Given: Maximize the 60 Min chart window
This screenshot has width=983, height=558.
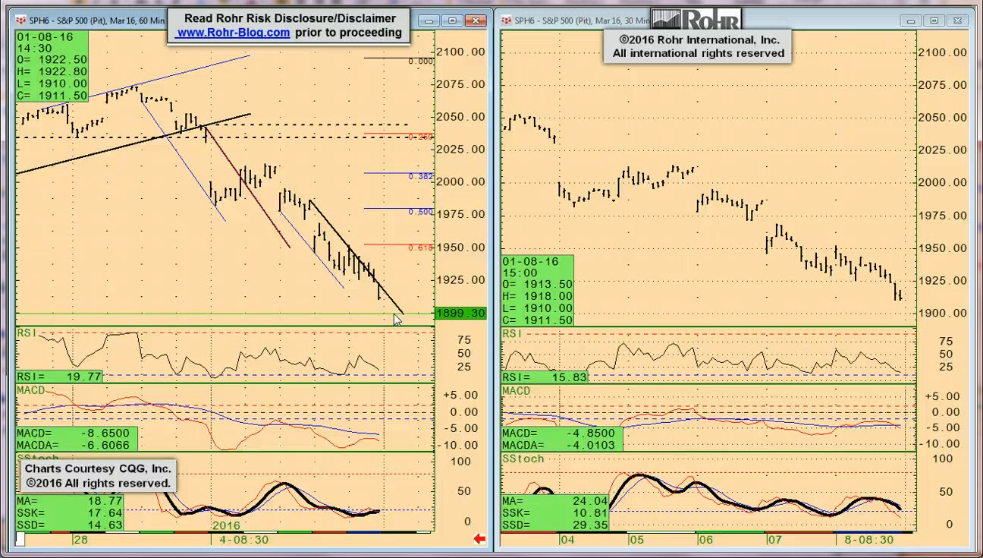Looking at the screenshot, I should tap(453, 20).
